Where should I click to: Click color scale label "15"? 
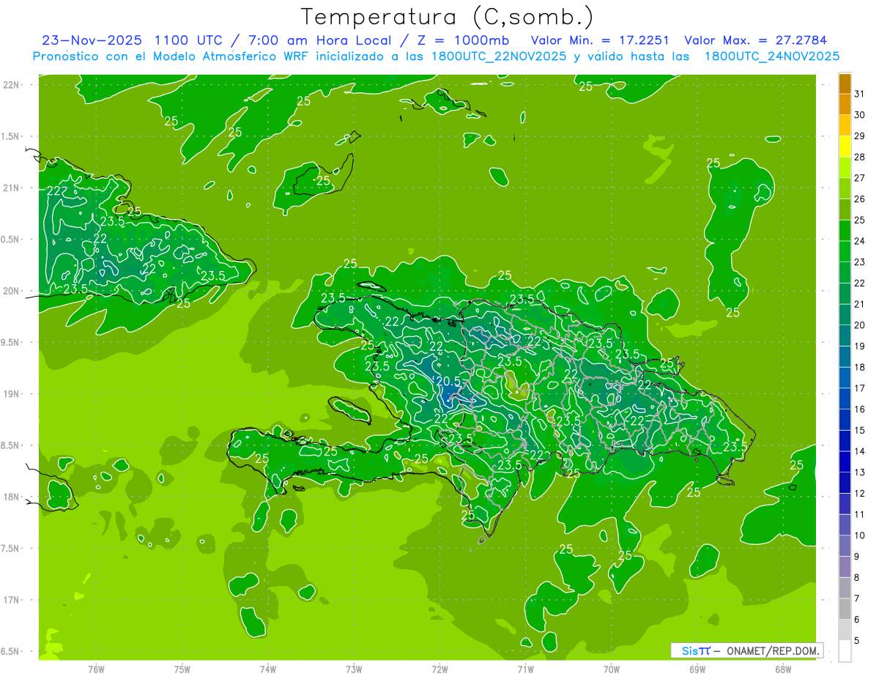point(860,430)
